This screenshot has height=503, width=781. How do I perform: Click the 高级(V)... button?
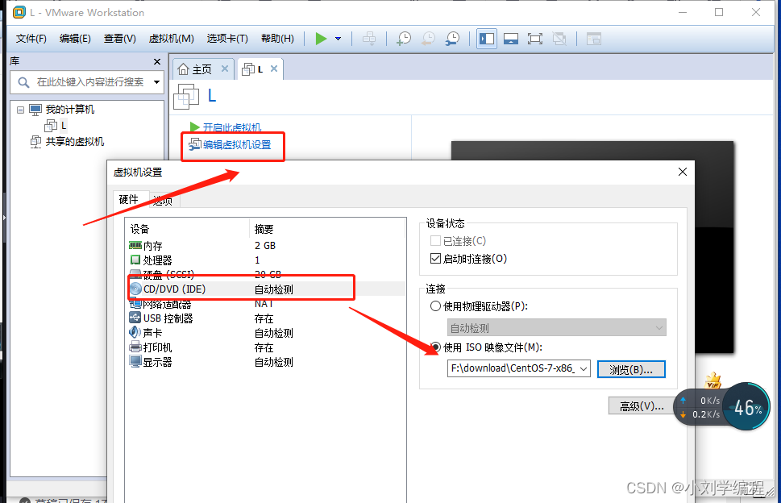click(642, 406)
